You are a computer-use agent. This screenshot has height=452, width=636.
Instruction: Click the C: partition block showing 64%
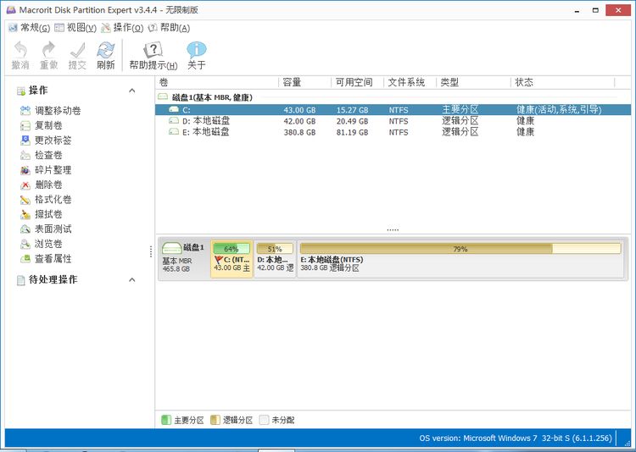[232, 259]
